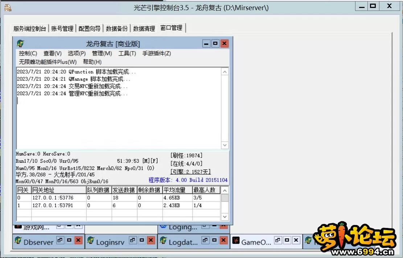This screenshot has height=258, width=403.
Task: Click the 最高人数 column header
Action: (x=206, y=190)
